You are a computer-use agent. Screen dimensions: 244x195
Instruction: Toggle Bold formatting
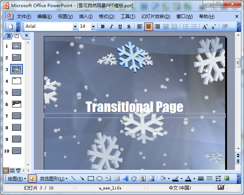tap(103, 27)
